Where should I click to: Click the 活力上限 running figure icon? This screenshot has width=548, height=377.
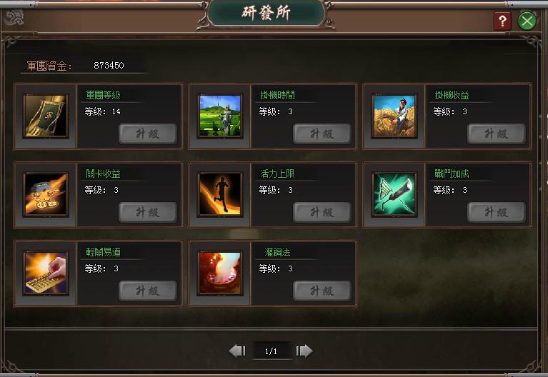pos(220,195)
